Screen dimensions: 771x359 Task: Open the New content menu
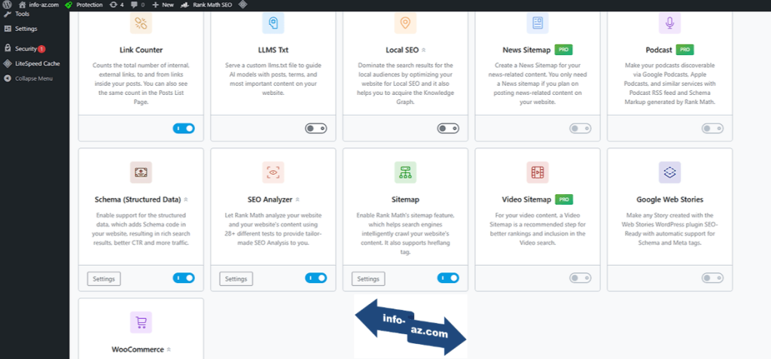tap(163, 5)
